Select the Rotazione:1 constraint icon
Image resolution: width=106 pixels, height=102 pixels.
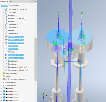click(x=6, y=37)
